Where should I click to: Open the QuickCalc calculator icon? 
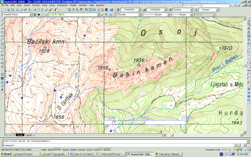click(x=106, y=10)
